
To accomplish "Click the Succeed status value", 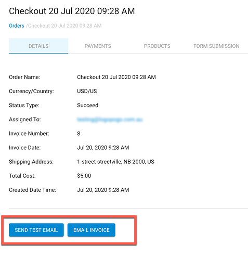I will tap(87, 105).
